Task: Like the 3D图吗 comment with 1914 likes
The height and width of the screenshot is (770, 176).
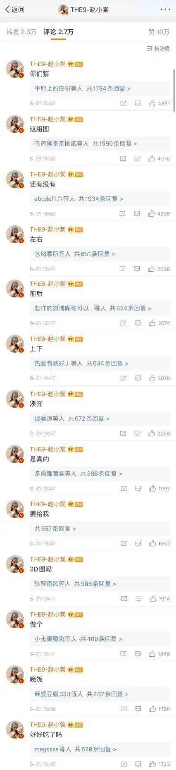Action: tap(159, 599)
